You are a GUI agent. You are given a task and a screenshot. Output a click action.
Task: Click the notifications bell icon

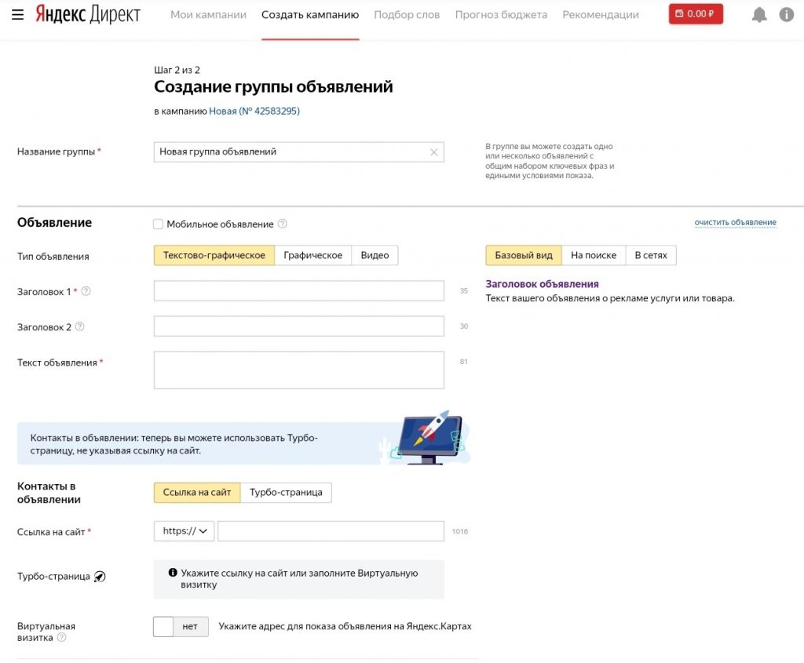[758, 15]
